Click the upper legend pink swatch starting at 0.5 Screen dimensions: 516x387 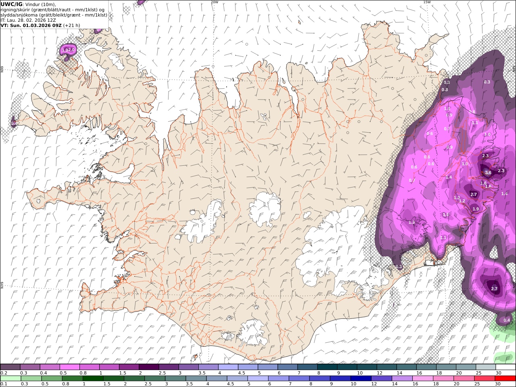pos(69,367)
